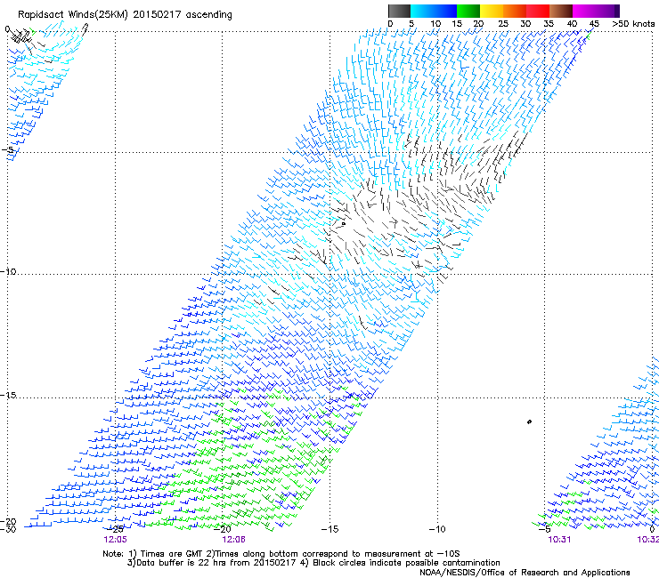Click the purple "12:05" swath time label
Screen dimensions: 659x578
click(x=115, y=540)
